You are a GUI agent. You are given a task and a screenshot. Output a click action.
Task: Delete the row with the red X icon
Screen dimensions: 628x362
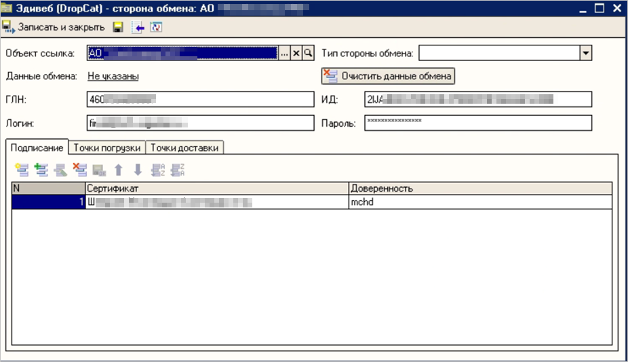[80, 169]
